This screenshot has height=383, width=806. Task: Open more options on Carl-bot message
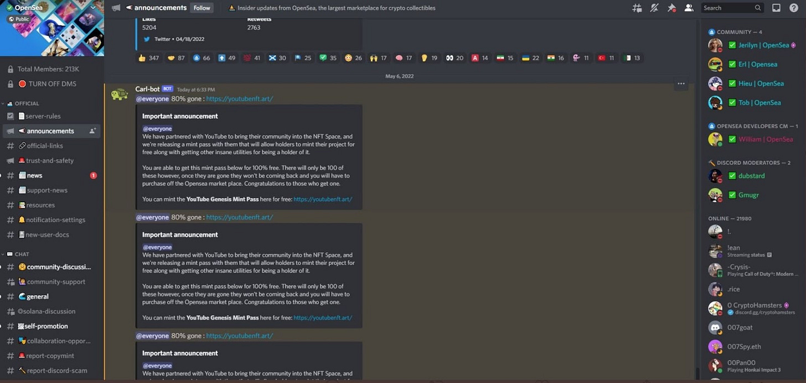coord(681,84)
